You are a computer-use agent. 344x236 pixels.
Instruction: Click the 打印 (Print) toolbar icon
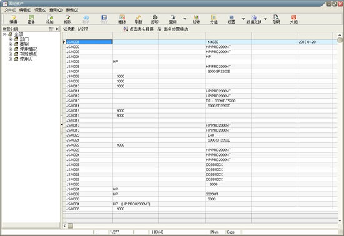click(x=155, y=19)
